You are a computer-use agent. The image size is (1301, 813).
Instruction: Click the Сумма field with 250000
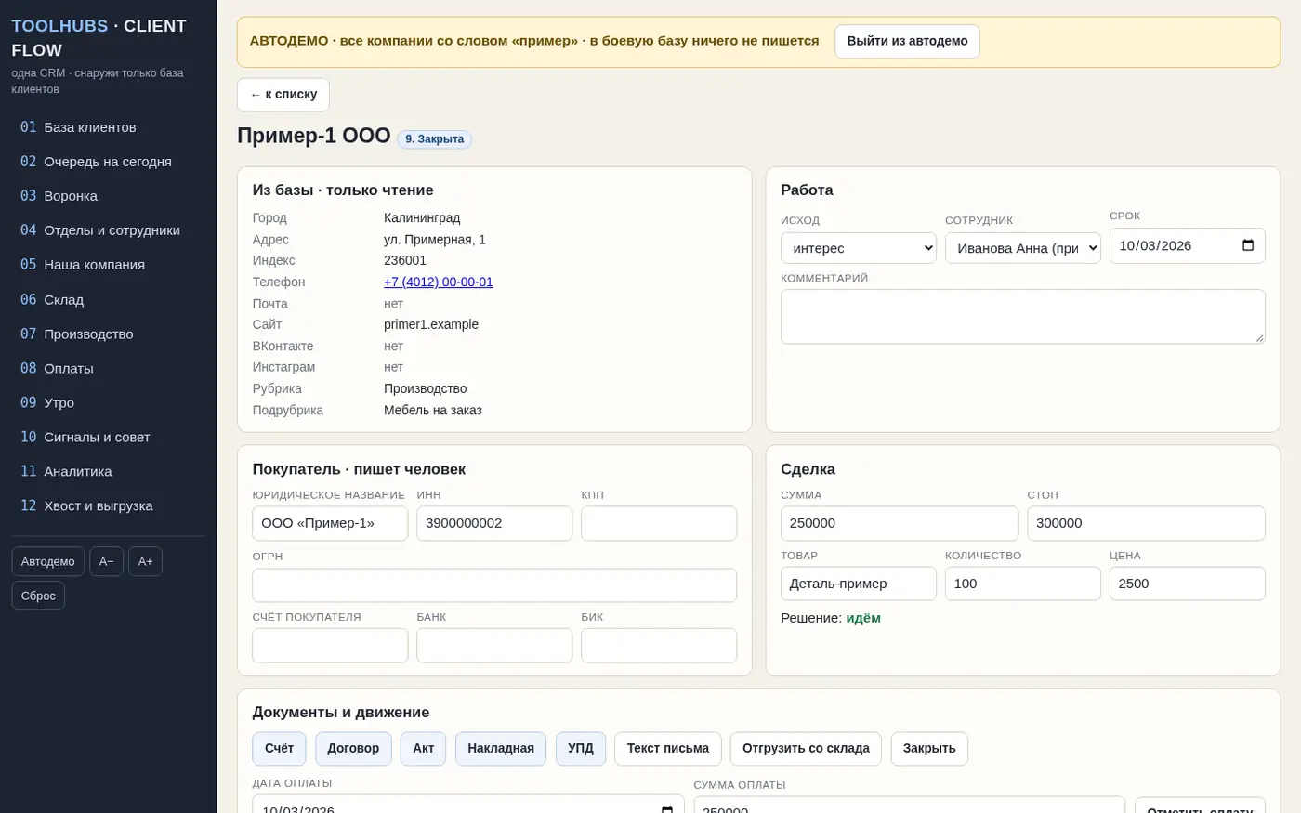[900, 523]
